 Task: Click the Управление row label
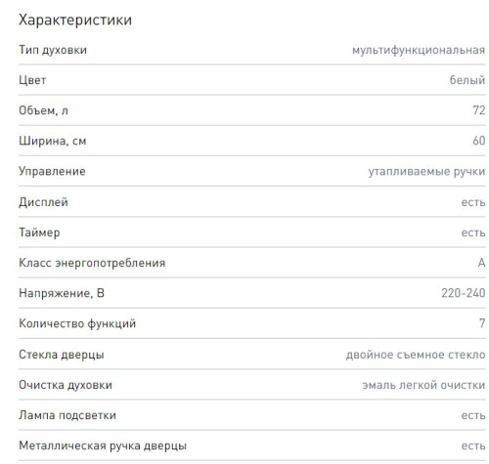[52, 172]
